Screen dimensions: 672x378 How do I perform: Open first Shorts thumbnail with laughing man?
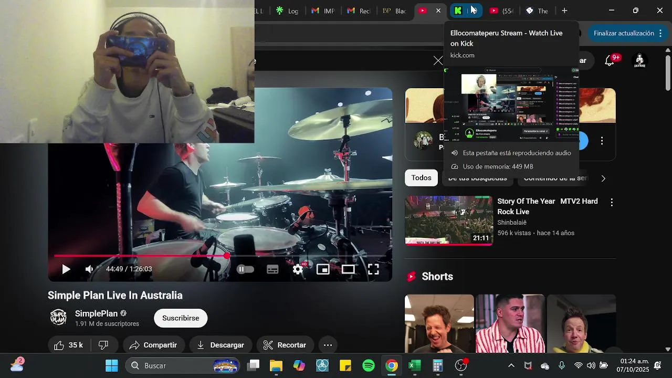[439, 323]
